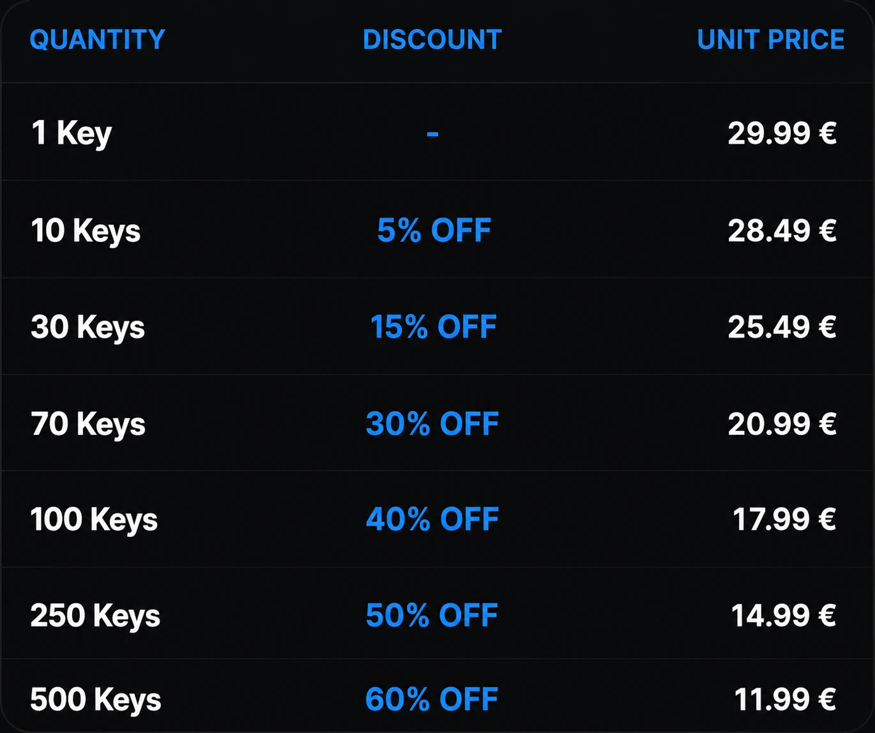
Task: Click the 50% OFF discount label
Action: tap(432, 616)
